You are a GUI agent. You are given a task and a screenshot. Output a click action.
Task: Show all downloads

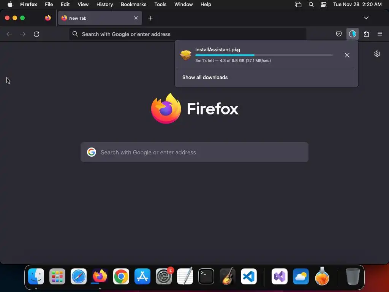205,77
